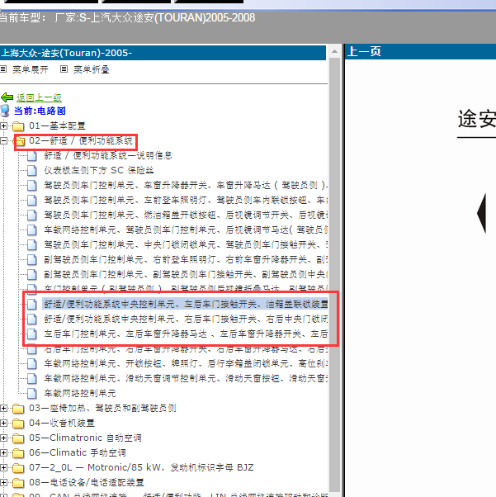Click the tree panel scroll-up arrow
Viewport: 496px width, 497px height.
click(334, 51)
